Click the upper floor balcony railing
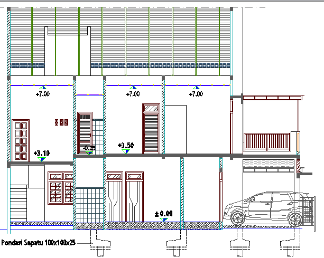The image size is (324, 258). pyautogui.click(x=267, y=142)
